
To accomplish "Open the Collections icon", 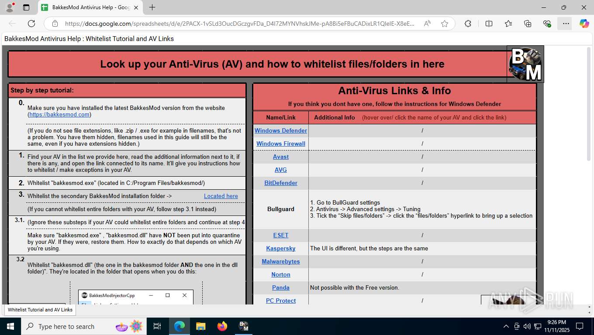I will point(528,24).
